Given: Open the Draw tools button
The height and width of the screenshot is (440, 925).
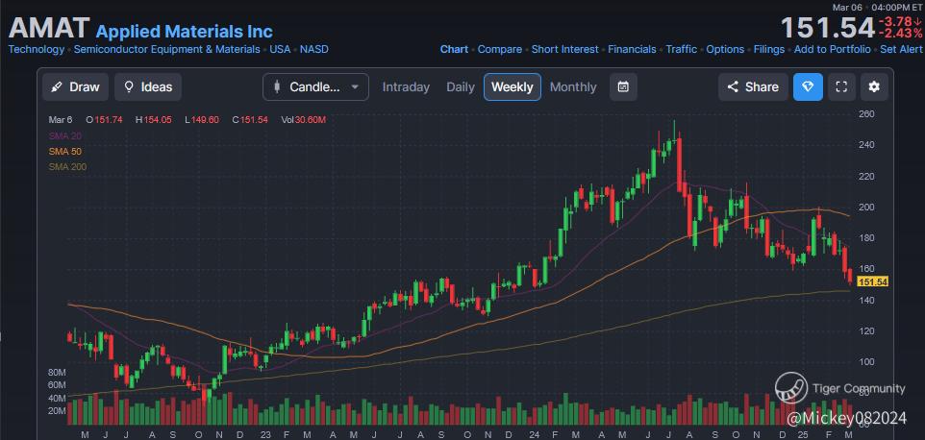Looking at the screenshot, I should [x=75, y=86].
